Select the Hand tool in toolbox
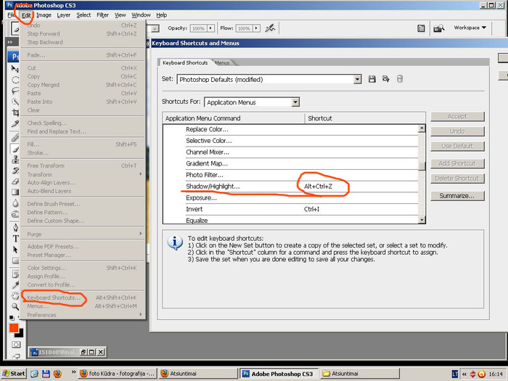This screenshot has height=381, width=508. tap(16, 296)
